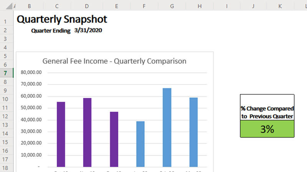Image resolution: width=307 pixels, height=172 pixels.
Task: Click the Quarterly Snapshot title cell
Action: tap(62, 19)
